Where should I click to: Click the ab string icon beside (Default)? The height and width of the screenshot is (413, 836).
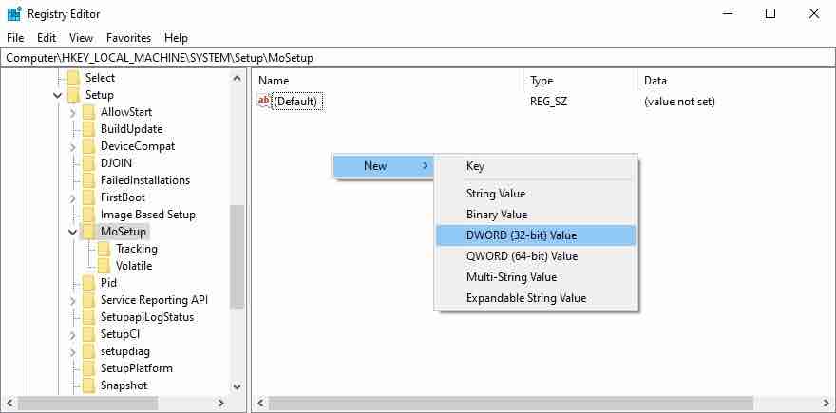coord(264,102)
